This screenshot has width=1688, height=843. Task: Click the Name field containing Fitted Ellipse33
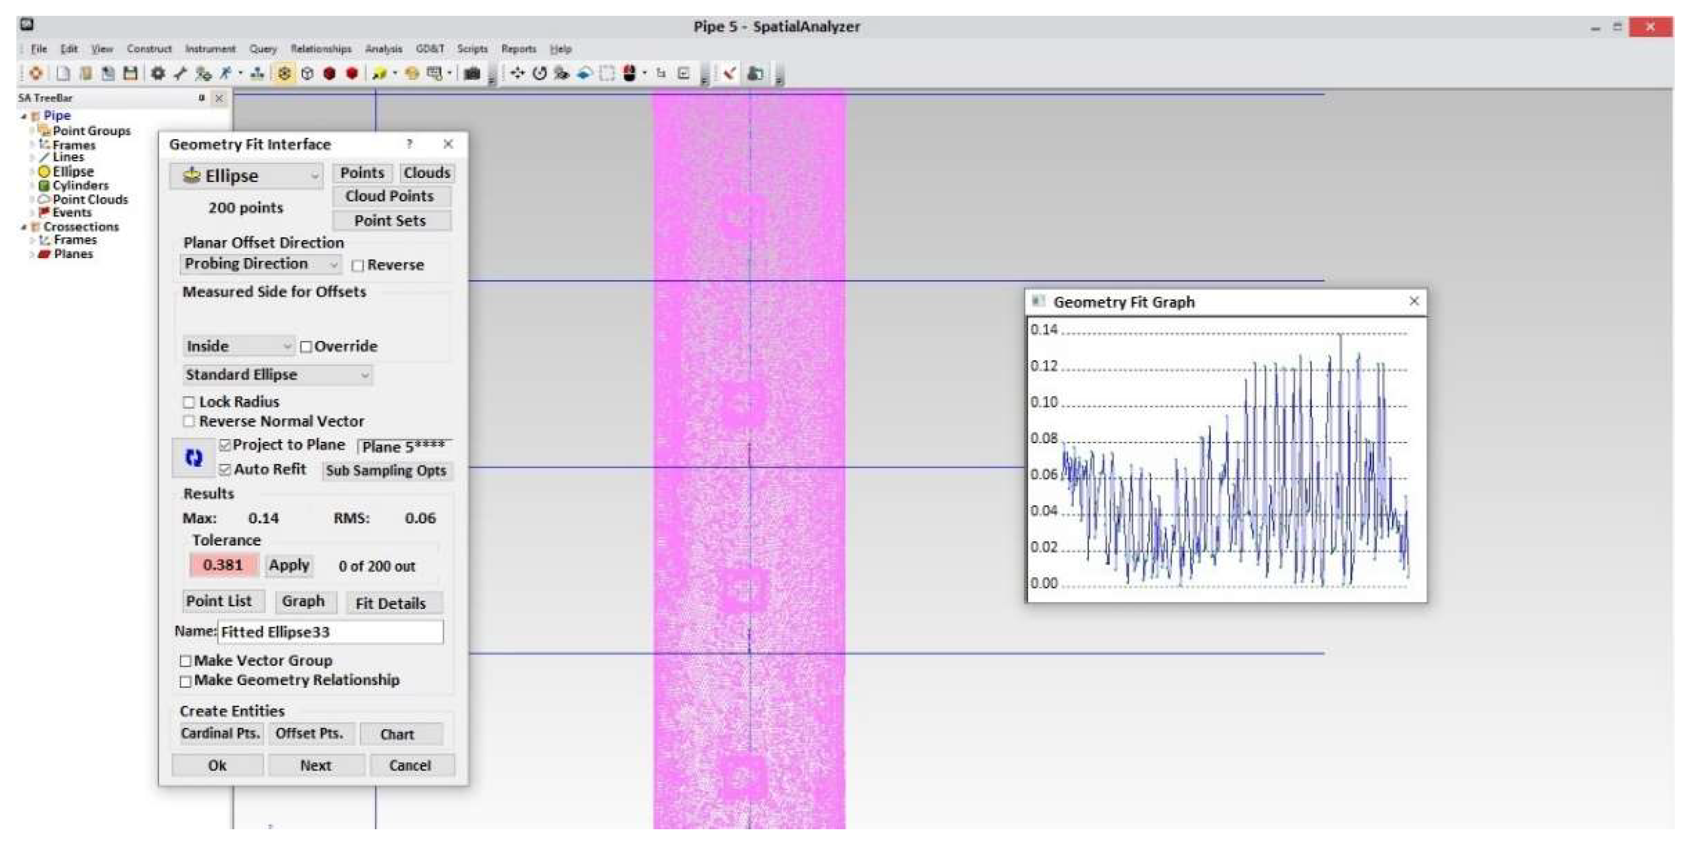coord(330,631)
